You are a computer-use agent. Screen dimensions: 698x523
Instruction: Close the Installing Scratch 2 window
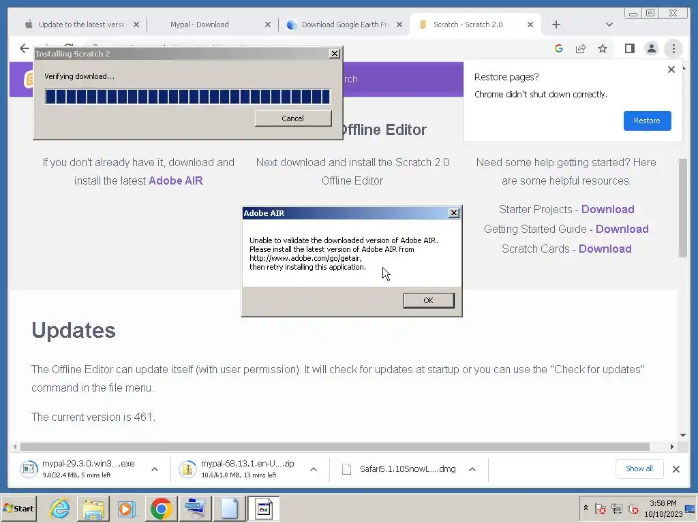[x=334, y=54]
